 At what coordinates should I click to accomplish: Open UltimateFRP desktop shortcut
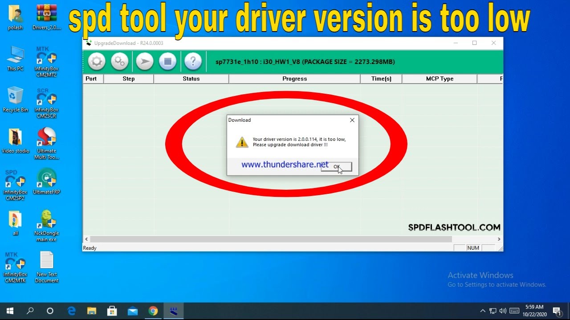(47, 182)
